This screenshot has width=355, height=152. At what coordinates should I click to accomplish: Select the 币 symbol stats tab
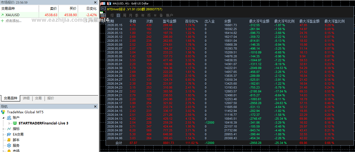coord(149,15)
